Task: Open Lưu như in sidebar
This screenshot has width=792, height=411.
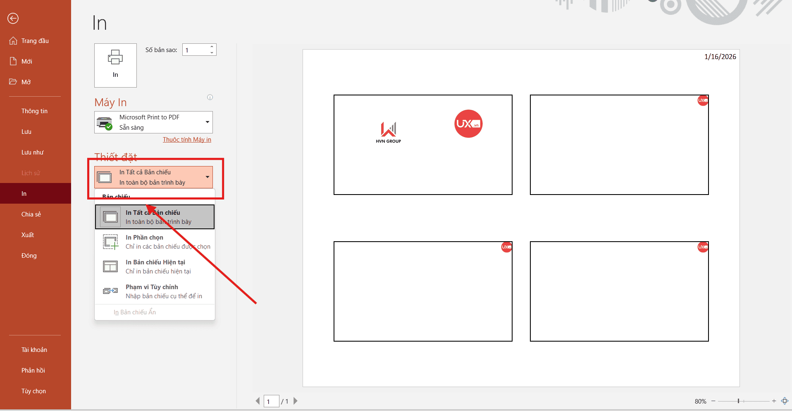Action: (x=32, y=152)
